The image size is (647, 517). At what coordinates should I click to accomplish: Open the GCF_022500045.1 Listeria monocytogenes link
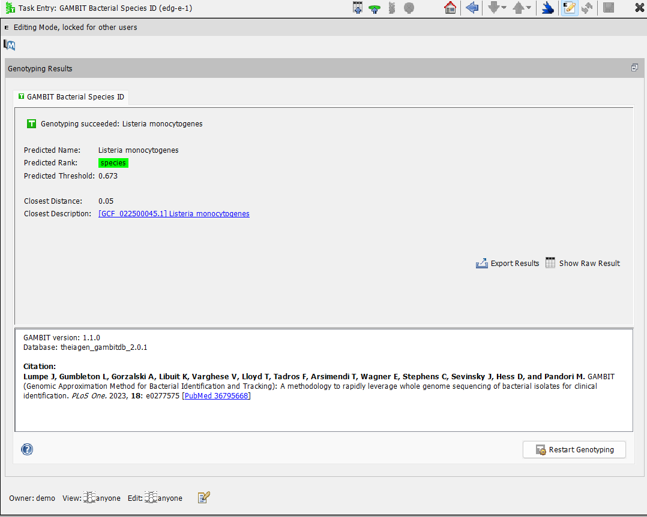tap(173, 214)
